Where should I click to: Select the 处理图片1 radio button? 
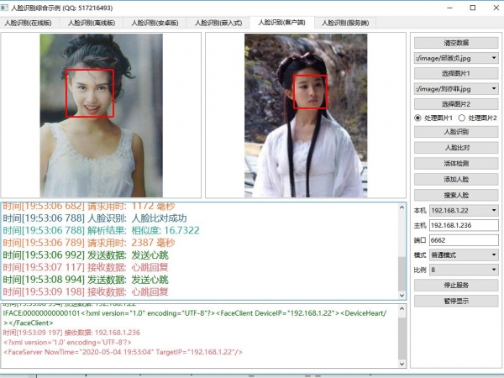pos(418,118)
